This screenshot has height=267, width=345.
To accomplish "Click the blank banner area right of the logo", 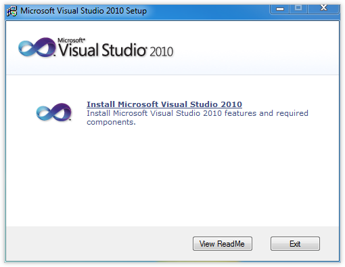I will 256,48.
